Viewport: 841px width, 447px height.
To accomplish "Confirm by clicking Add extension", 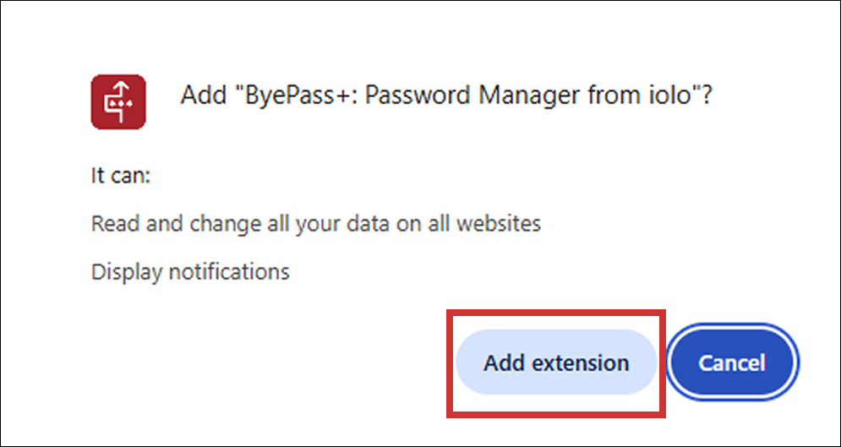I will (x=556, y=363).
